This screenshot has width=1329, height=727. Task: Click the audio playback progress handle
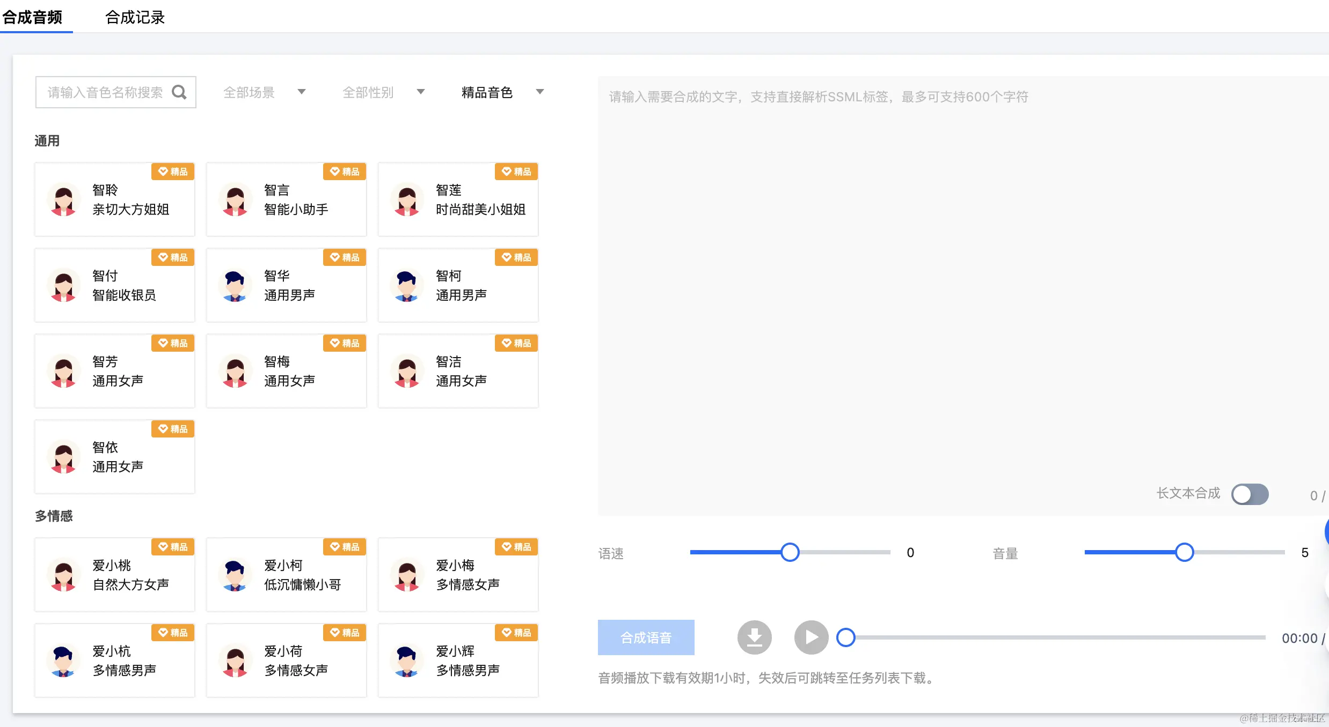(x=846, y=637)
